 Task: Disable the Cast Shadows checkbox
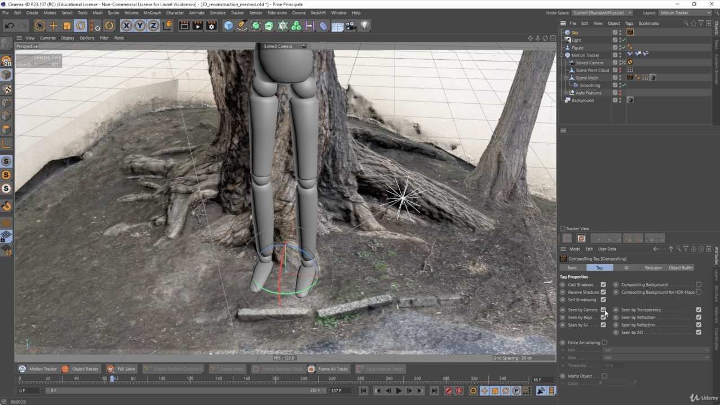(603, 284)
